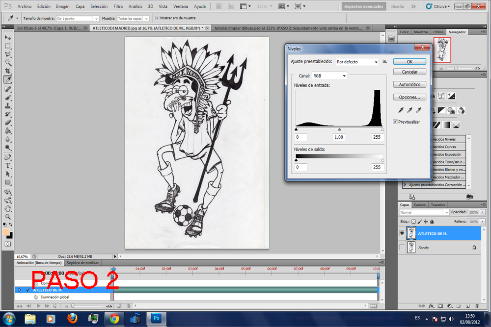
Task: Click the input shadow value field 0
Action: pos(300,137)
